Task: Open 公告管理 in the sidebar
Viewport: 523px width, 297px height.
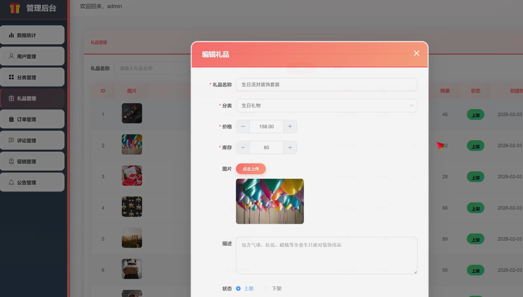Action: [32, 182]
